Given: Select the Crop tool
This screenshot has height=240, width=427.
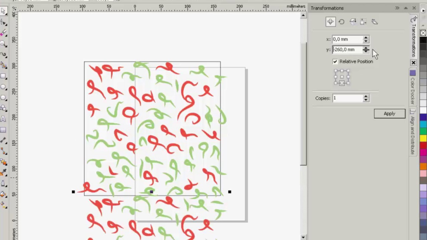Looking at the screenshot, I should click(3, 33).
